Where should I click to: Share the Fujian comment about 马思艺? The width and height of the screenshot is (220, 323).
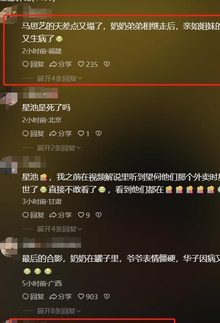pyautogui.click(x=61, y=64)
